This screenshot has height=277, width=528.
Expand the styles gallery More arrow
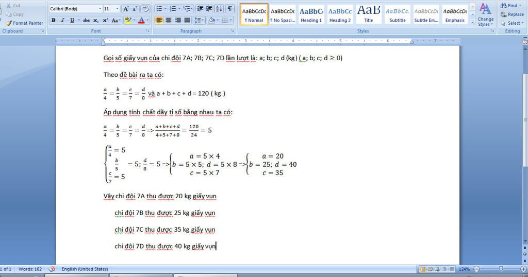(472, 22)
